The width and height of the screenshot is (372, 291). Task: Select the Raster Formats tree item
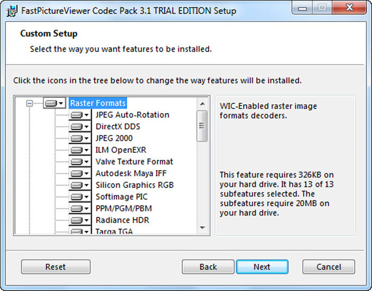click(x=98, y=103)
